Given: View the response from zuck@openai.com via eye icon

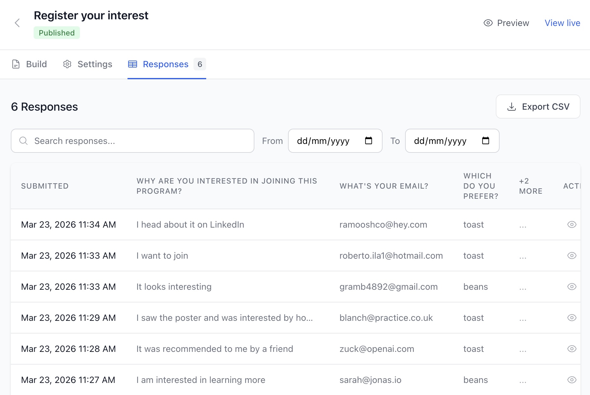Looking at the screenshot, I should (572, 349).
